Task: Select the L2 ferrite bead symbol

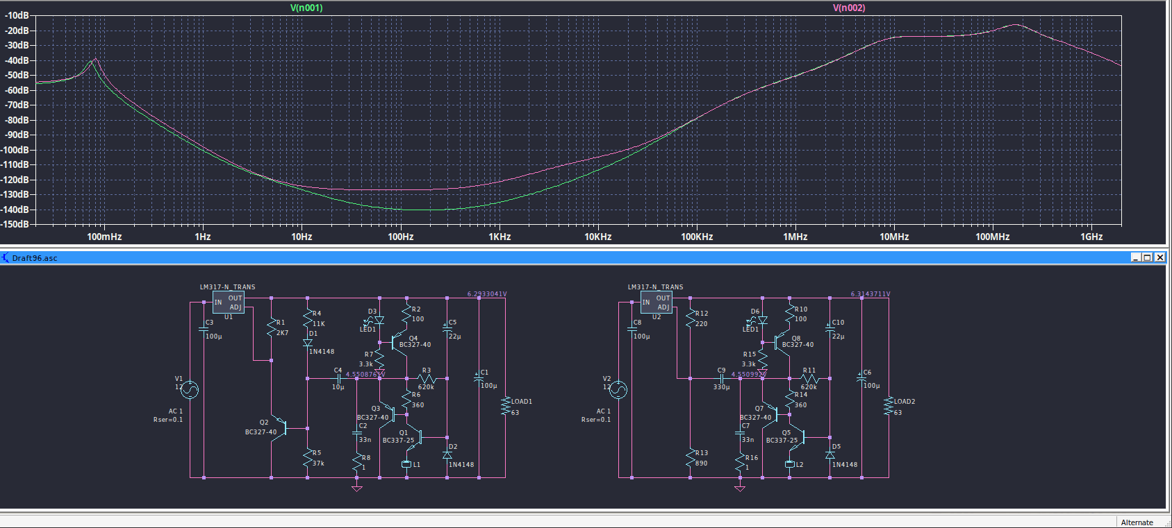Action: pyautogui.click(x=789, y=463)
